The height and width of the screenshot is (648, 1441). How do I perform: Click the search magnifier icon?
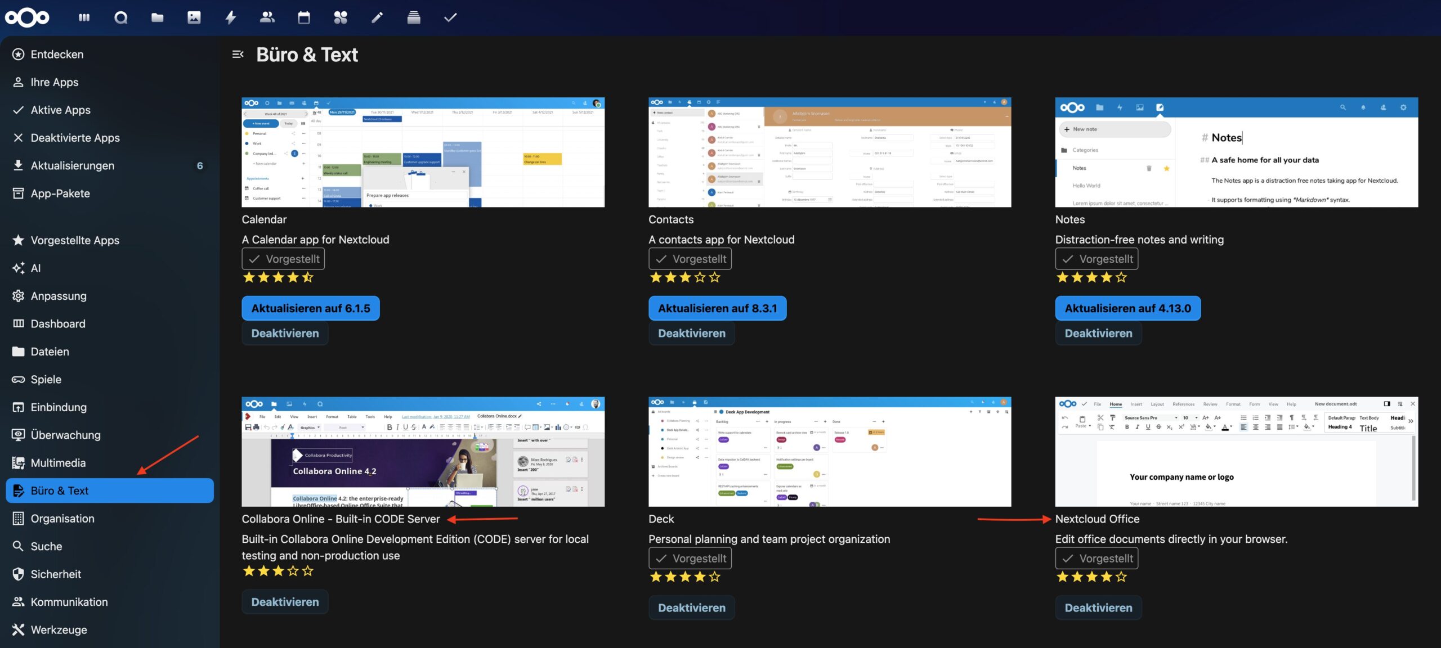(122, 17)
